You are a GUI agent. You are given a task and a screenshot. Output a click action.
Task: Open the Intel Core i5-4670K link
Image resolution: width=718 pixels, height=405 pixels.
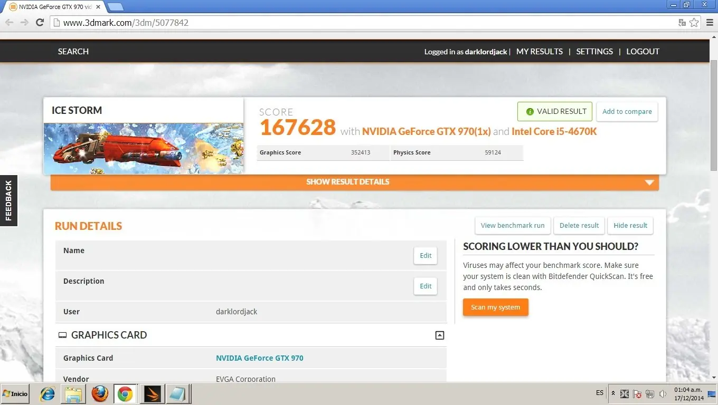point(554,131)
